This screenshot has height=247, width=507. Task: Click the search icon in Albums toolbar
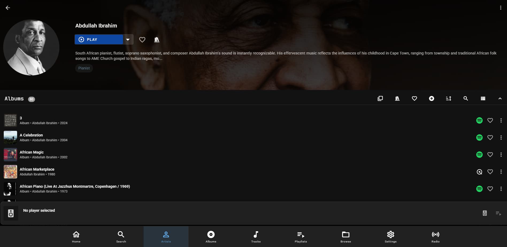466,99
